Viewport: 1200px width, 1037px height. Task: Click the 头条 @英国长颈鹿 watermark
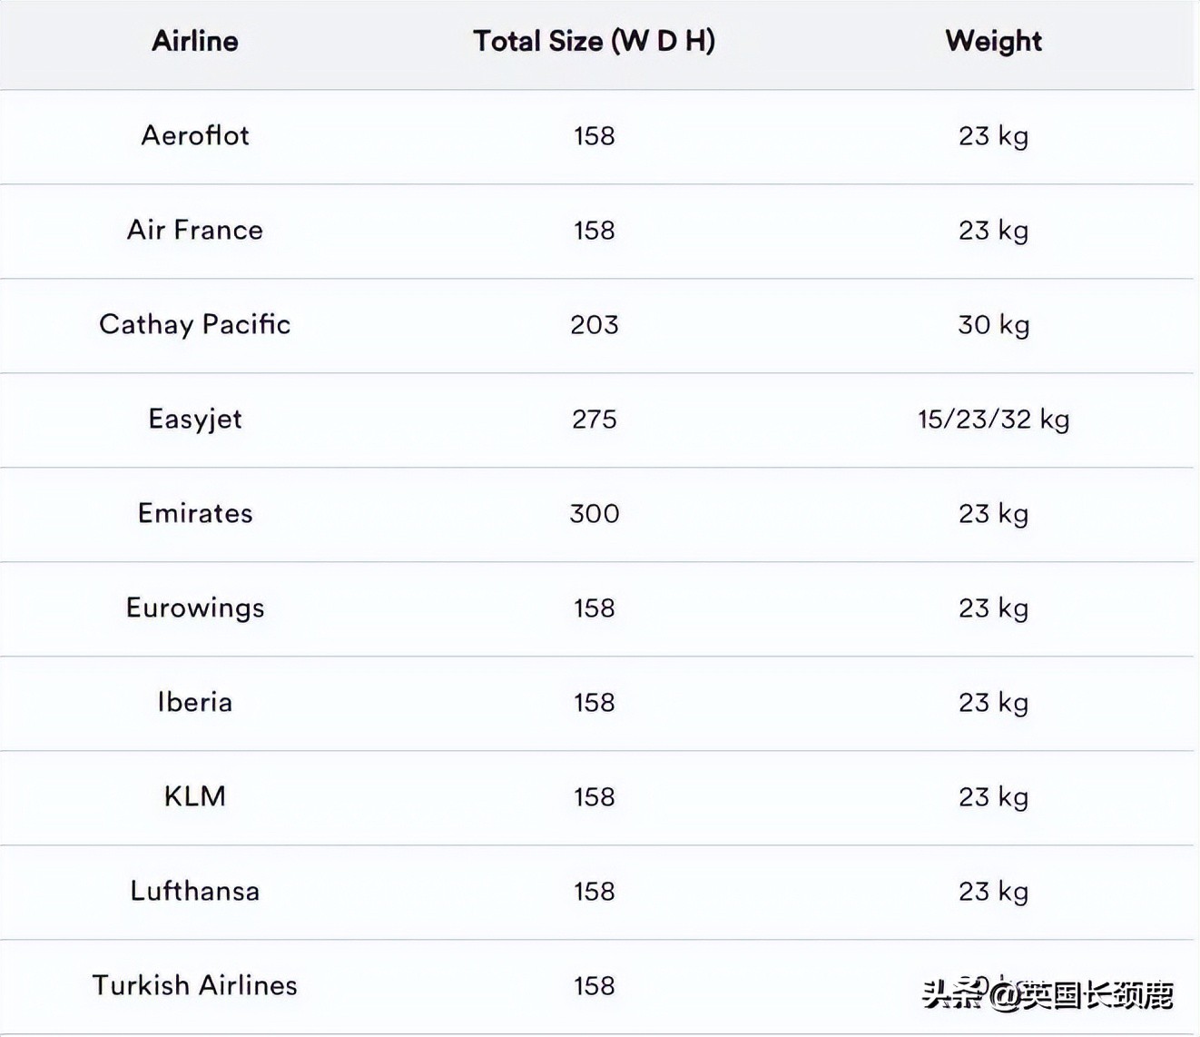coord(1048,995)
